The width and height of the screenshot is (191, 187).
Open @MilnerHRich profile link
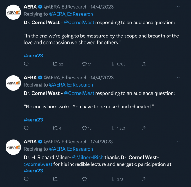click(x=88, y=157)
